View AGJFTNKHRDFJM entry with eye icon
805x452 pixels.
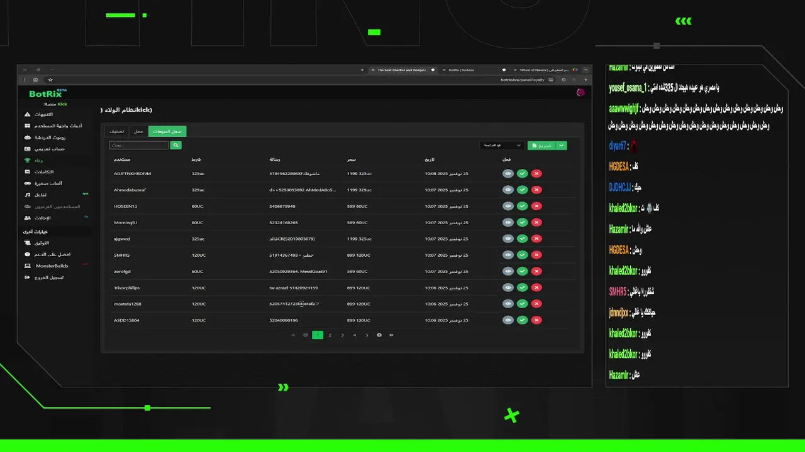pyautogui.click(x=508, y=173)
